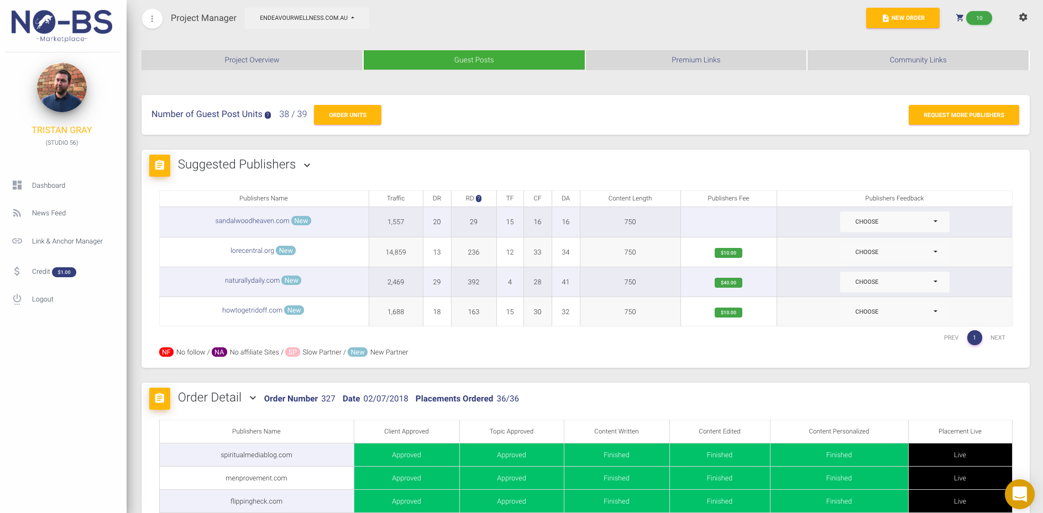Click the NF No follow legend badge

coord(166,352)
